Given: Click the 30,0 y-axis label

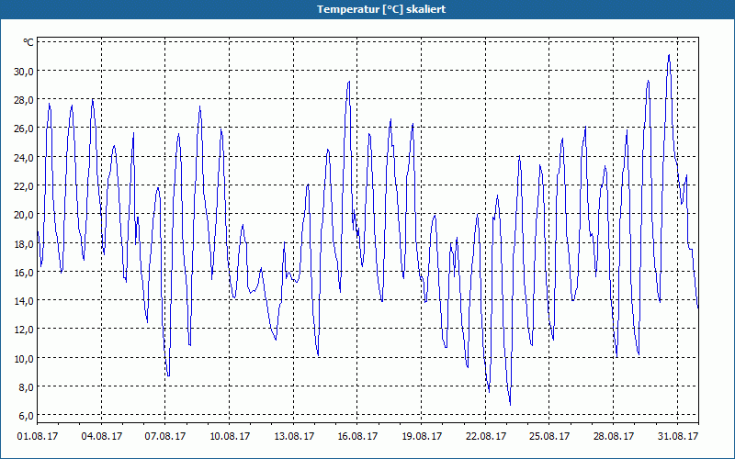Looking at the screenshot, I should pos(24,72).
